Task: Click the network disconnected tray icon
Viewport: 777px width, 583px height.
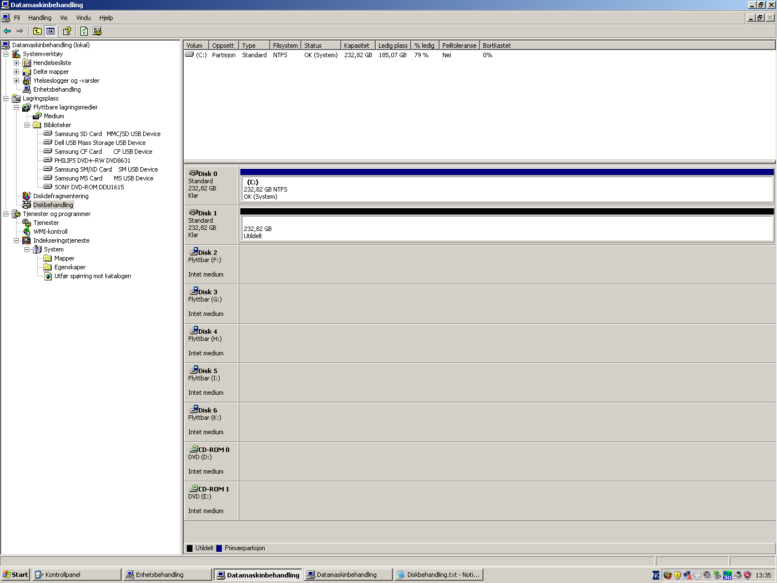Action: (x=688, y=575)
